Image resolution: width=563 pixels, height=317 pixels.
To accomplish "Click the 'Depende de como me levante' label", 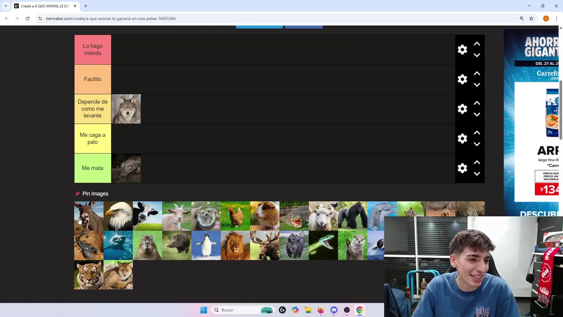I will click(92, 109).
